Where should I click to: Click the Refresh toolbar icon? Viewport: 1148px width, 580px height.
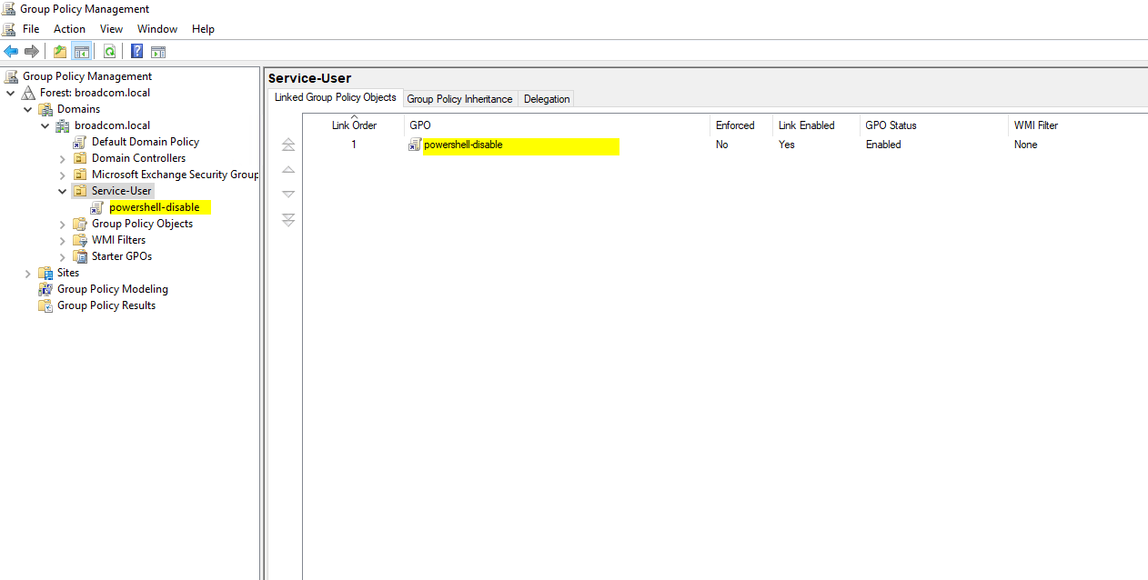coord(109,52)
